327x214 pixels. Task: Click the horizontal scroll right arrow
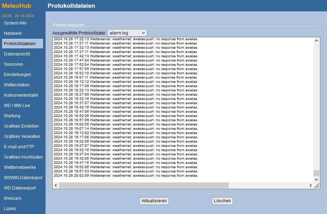coord(311,185)
